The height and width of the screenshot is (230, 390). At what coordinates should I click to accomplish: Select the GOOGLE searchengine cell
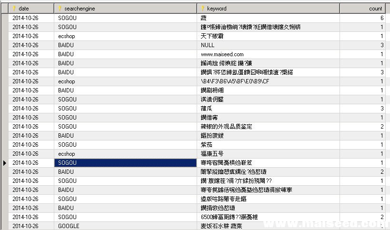[x=126, y=226]
